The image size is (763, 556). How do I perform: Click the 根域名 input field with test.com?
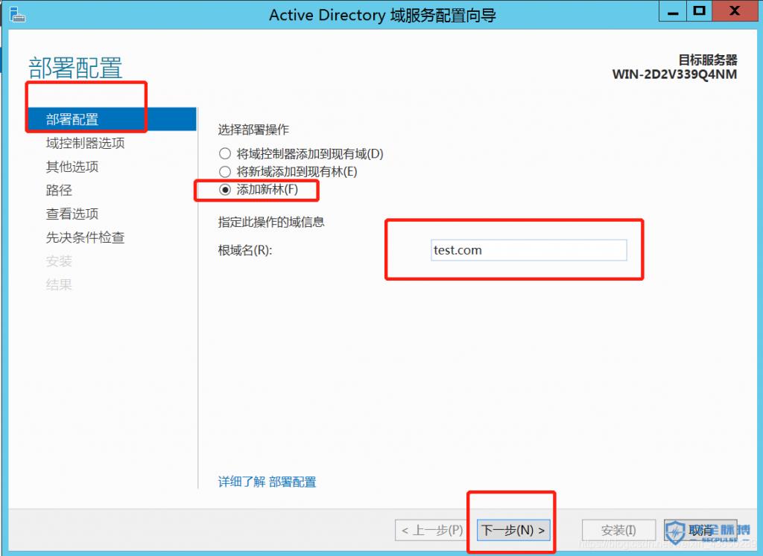point(528,250)
